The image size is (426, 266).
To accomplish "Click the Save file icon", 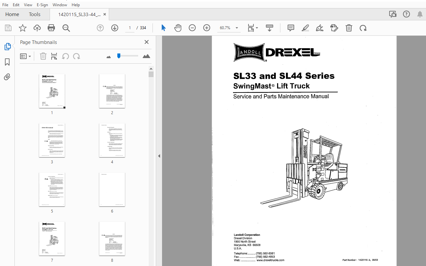I will tap(8, 28).
